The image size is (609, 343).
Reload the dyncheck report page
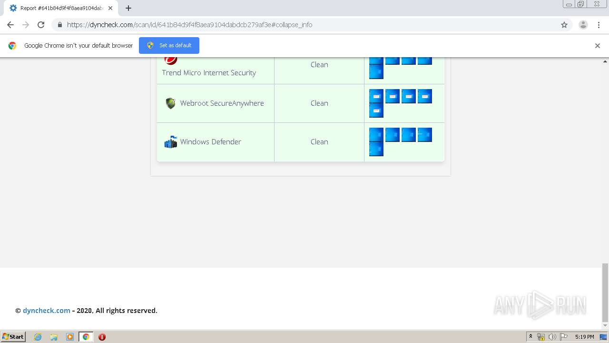pyautogui.click(x=41, y=25)
